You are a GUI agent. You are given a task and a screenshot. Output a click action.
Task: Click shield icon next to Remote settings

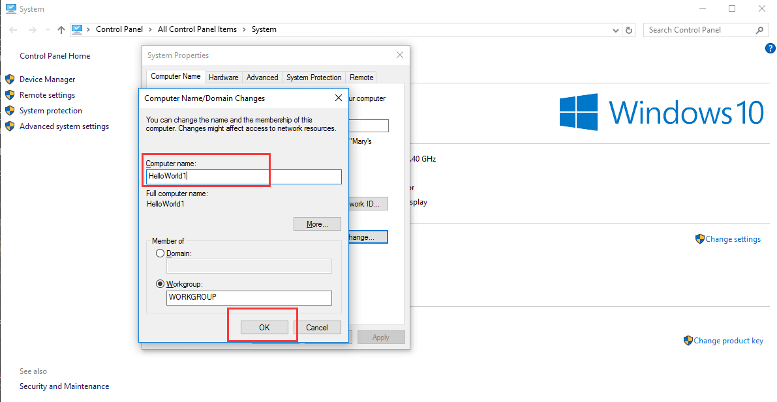[x=9, y=95]
